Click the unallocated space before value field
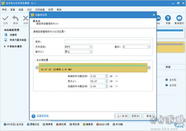Image resolution: width=186 pixels, height=131 pixels. [x=98, y=76]
